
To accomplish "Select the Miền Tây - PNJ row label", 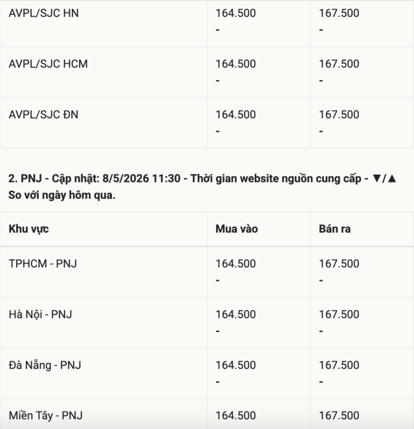I will pyautogui.click(x=46, y=415).
